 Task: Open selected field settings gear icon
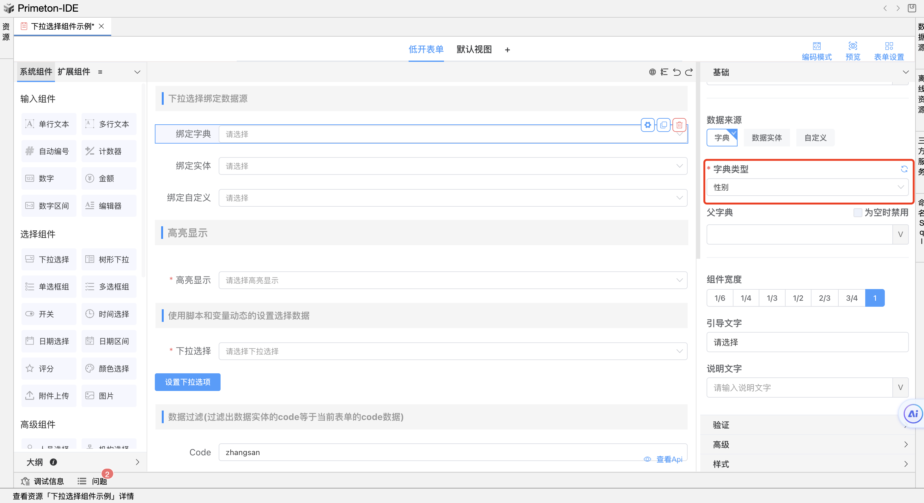(647, 125)
